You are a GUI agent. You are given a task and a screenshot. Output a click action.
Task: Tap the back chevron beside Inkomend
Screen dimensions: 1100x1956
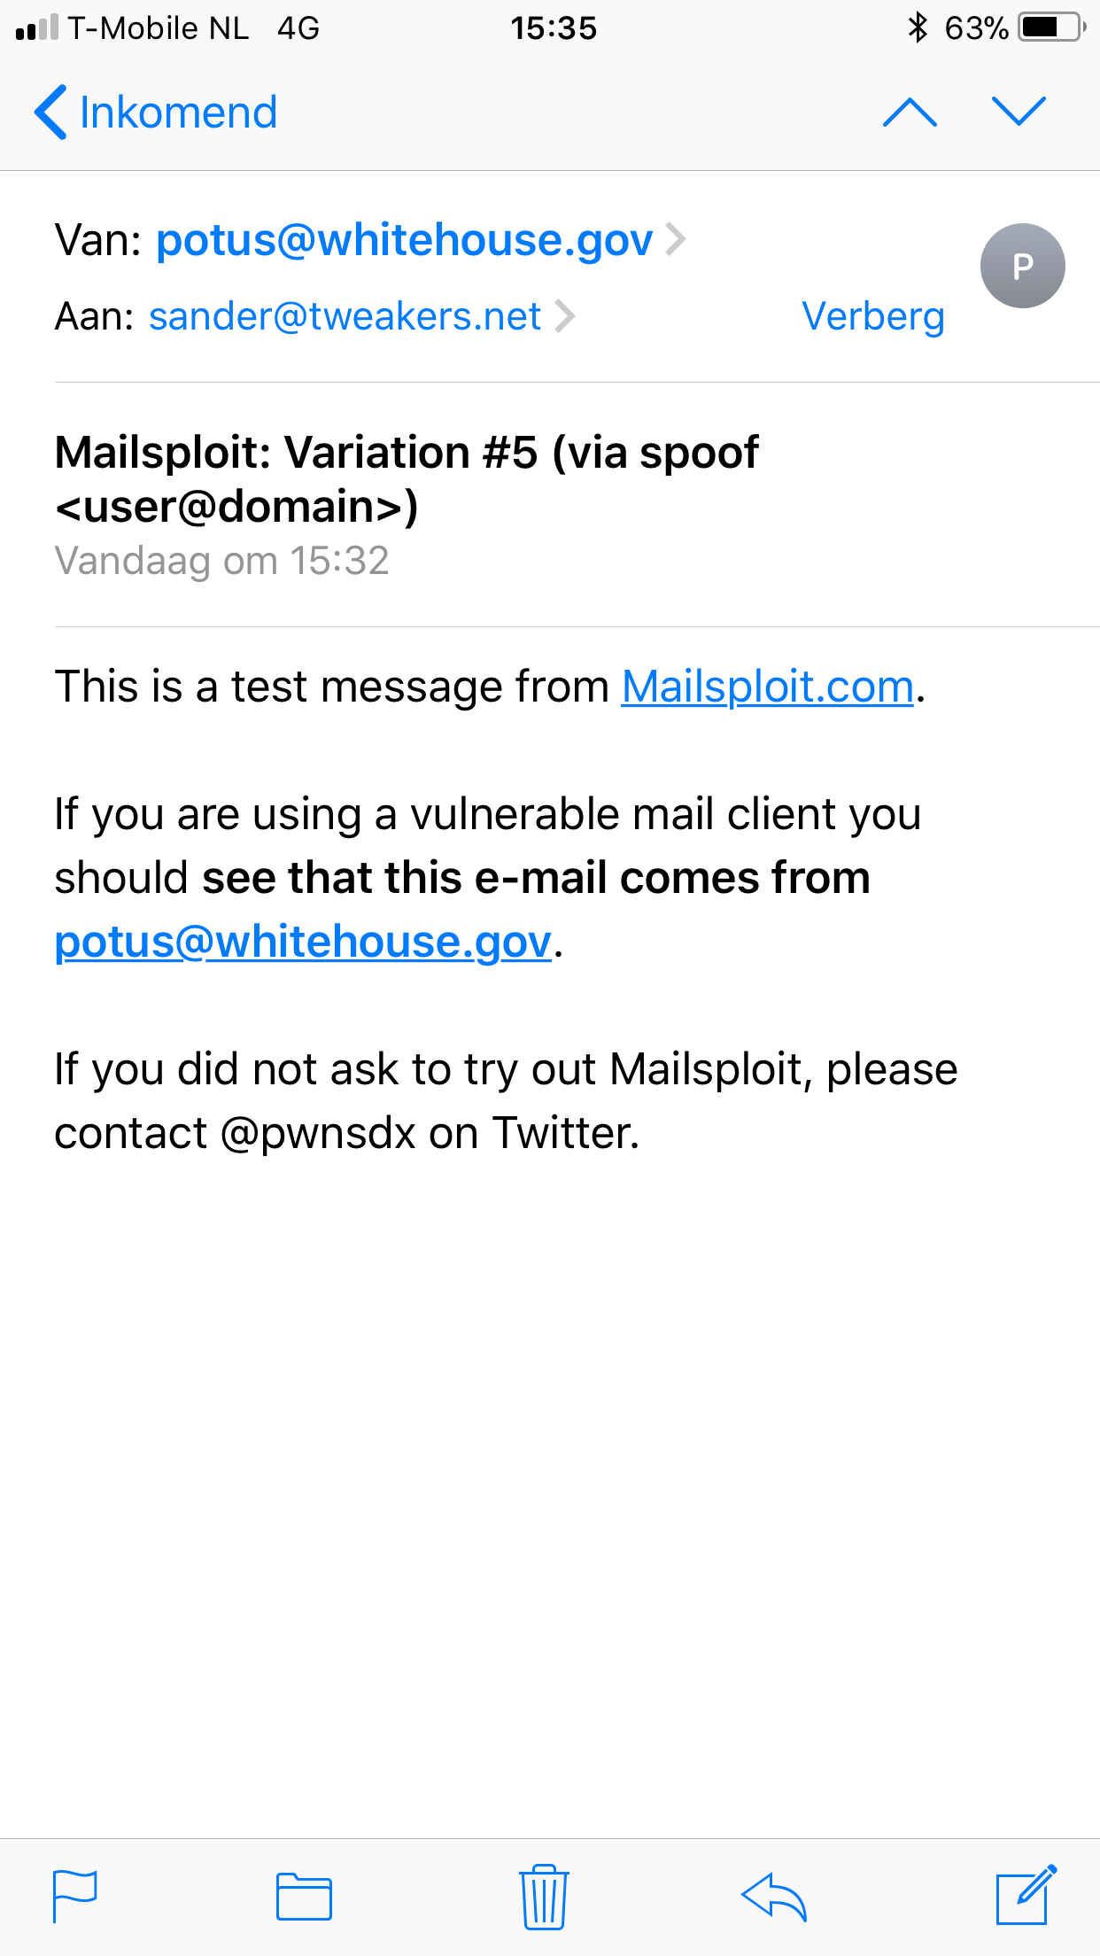50,113
